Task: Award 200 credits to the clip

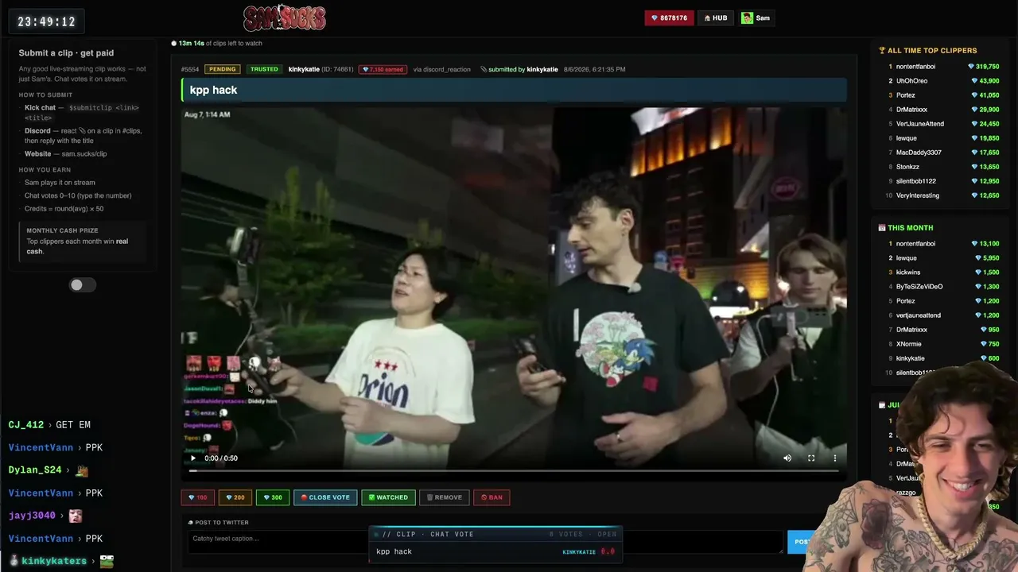Action: click(x=235, y=497)
